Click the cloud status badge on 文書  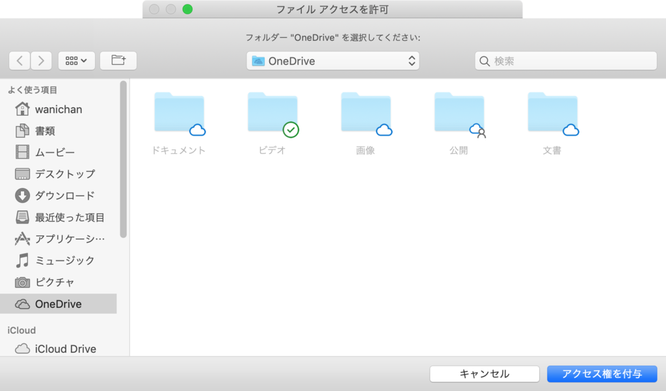pos(571,130)
